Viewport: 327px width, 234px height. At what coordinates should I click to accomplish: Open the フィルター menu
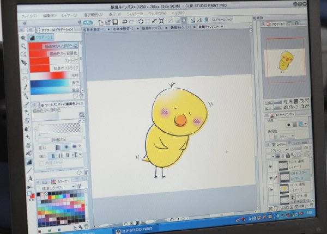click(135, 14)
